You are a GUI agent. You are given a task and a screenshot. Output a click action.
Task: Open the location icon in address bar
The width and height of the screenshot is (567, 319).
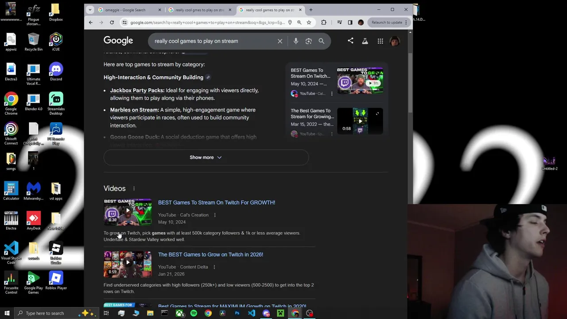tap(290, 22)
